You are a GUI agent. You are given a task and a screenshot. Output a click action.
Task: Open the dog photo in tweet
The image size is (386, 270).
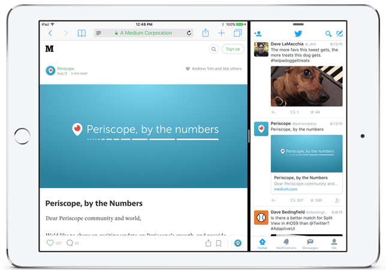[x=306, y=86]
